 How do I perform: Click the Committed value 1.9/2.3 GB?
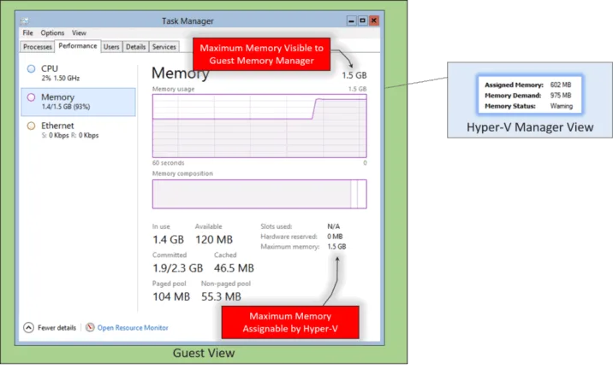point(178,268)
